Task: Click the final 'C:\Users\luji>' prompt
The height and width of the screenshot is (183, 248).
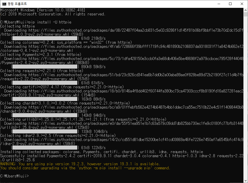Action: [x=14, y=176]
